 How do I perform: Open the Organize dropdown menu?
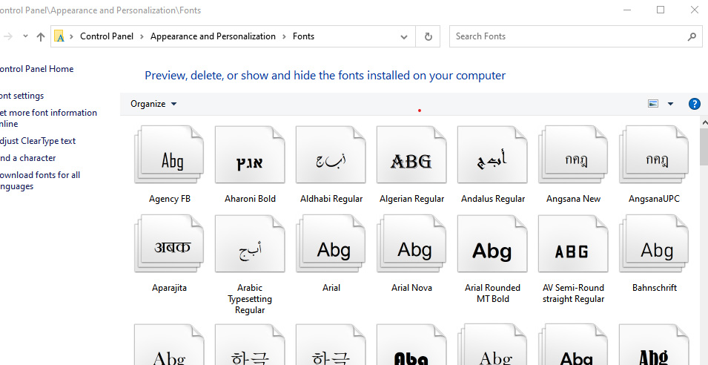tap(153, 104)
